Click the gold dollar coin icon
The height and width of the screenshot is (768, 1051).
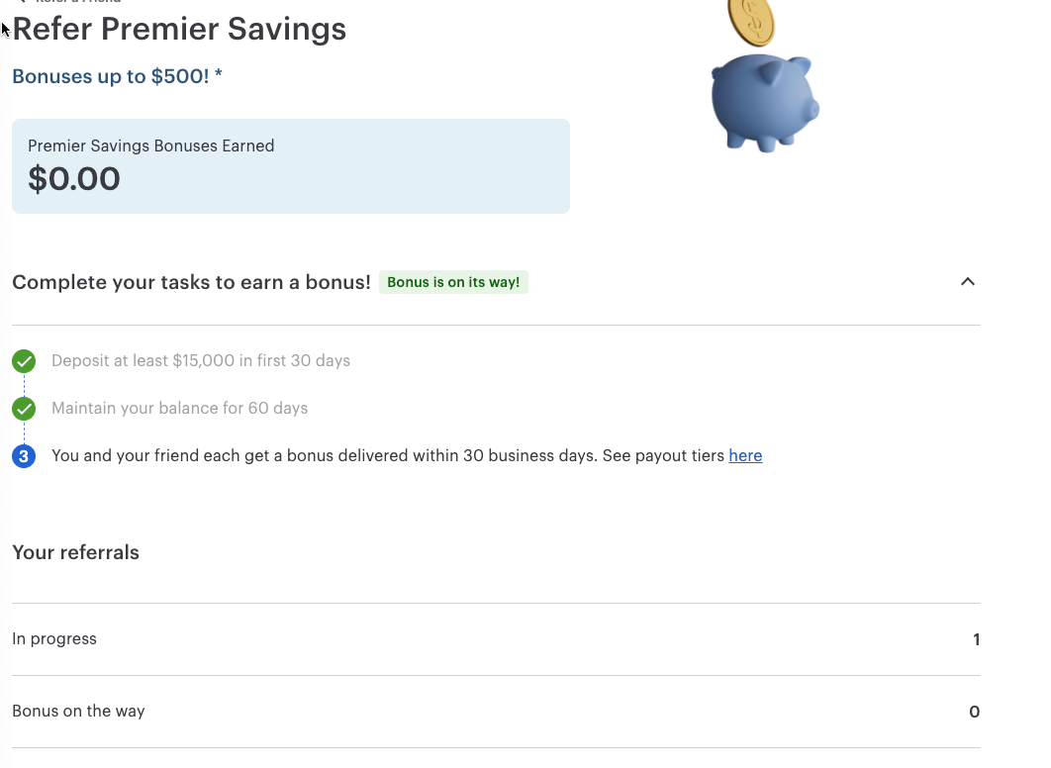(x=751, y=22)
